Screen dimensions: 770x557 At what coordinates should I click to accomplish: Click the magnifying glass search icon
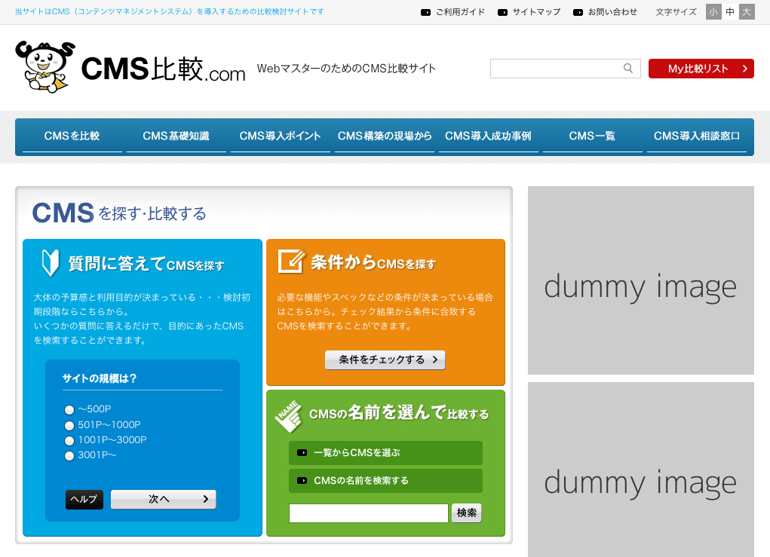[x=627, y=69]
